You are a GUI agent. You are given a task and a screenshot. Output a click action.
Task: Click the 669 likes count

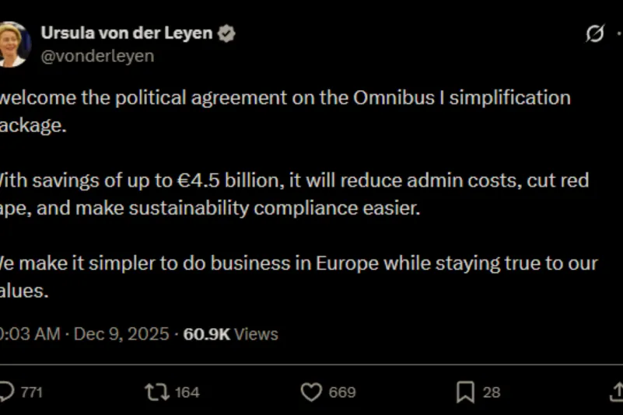click(x=341, y=392)
